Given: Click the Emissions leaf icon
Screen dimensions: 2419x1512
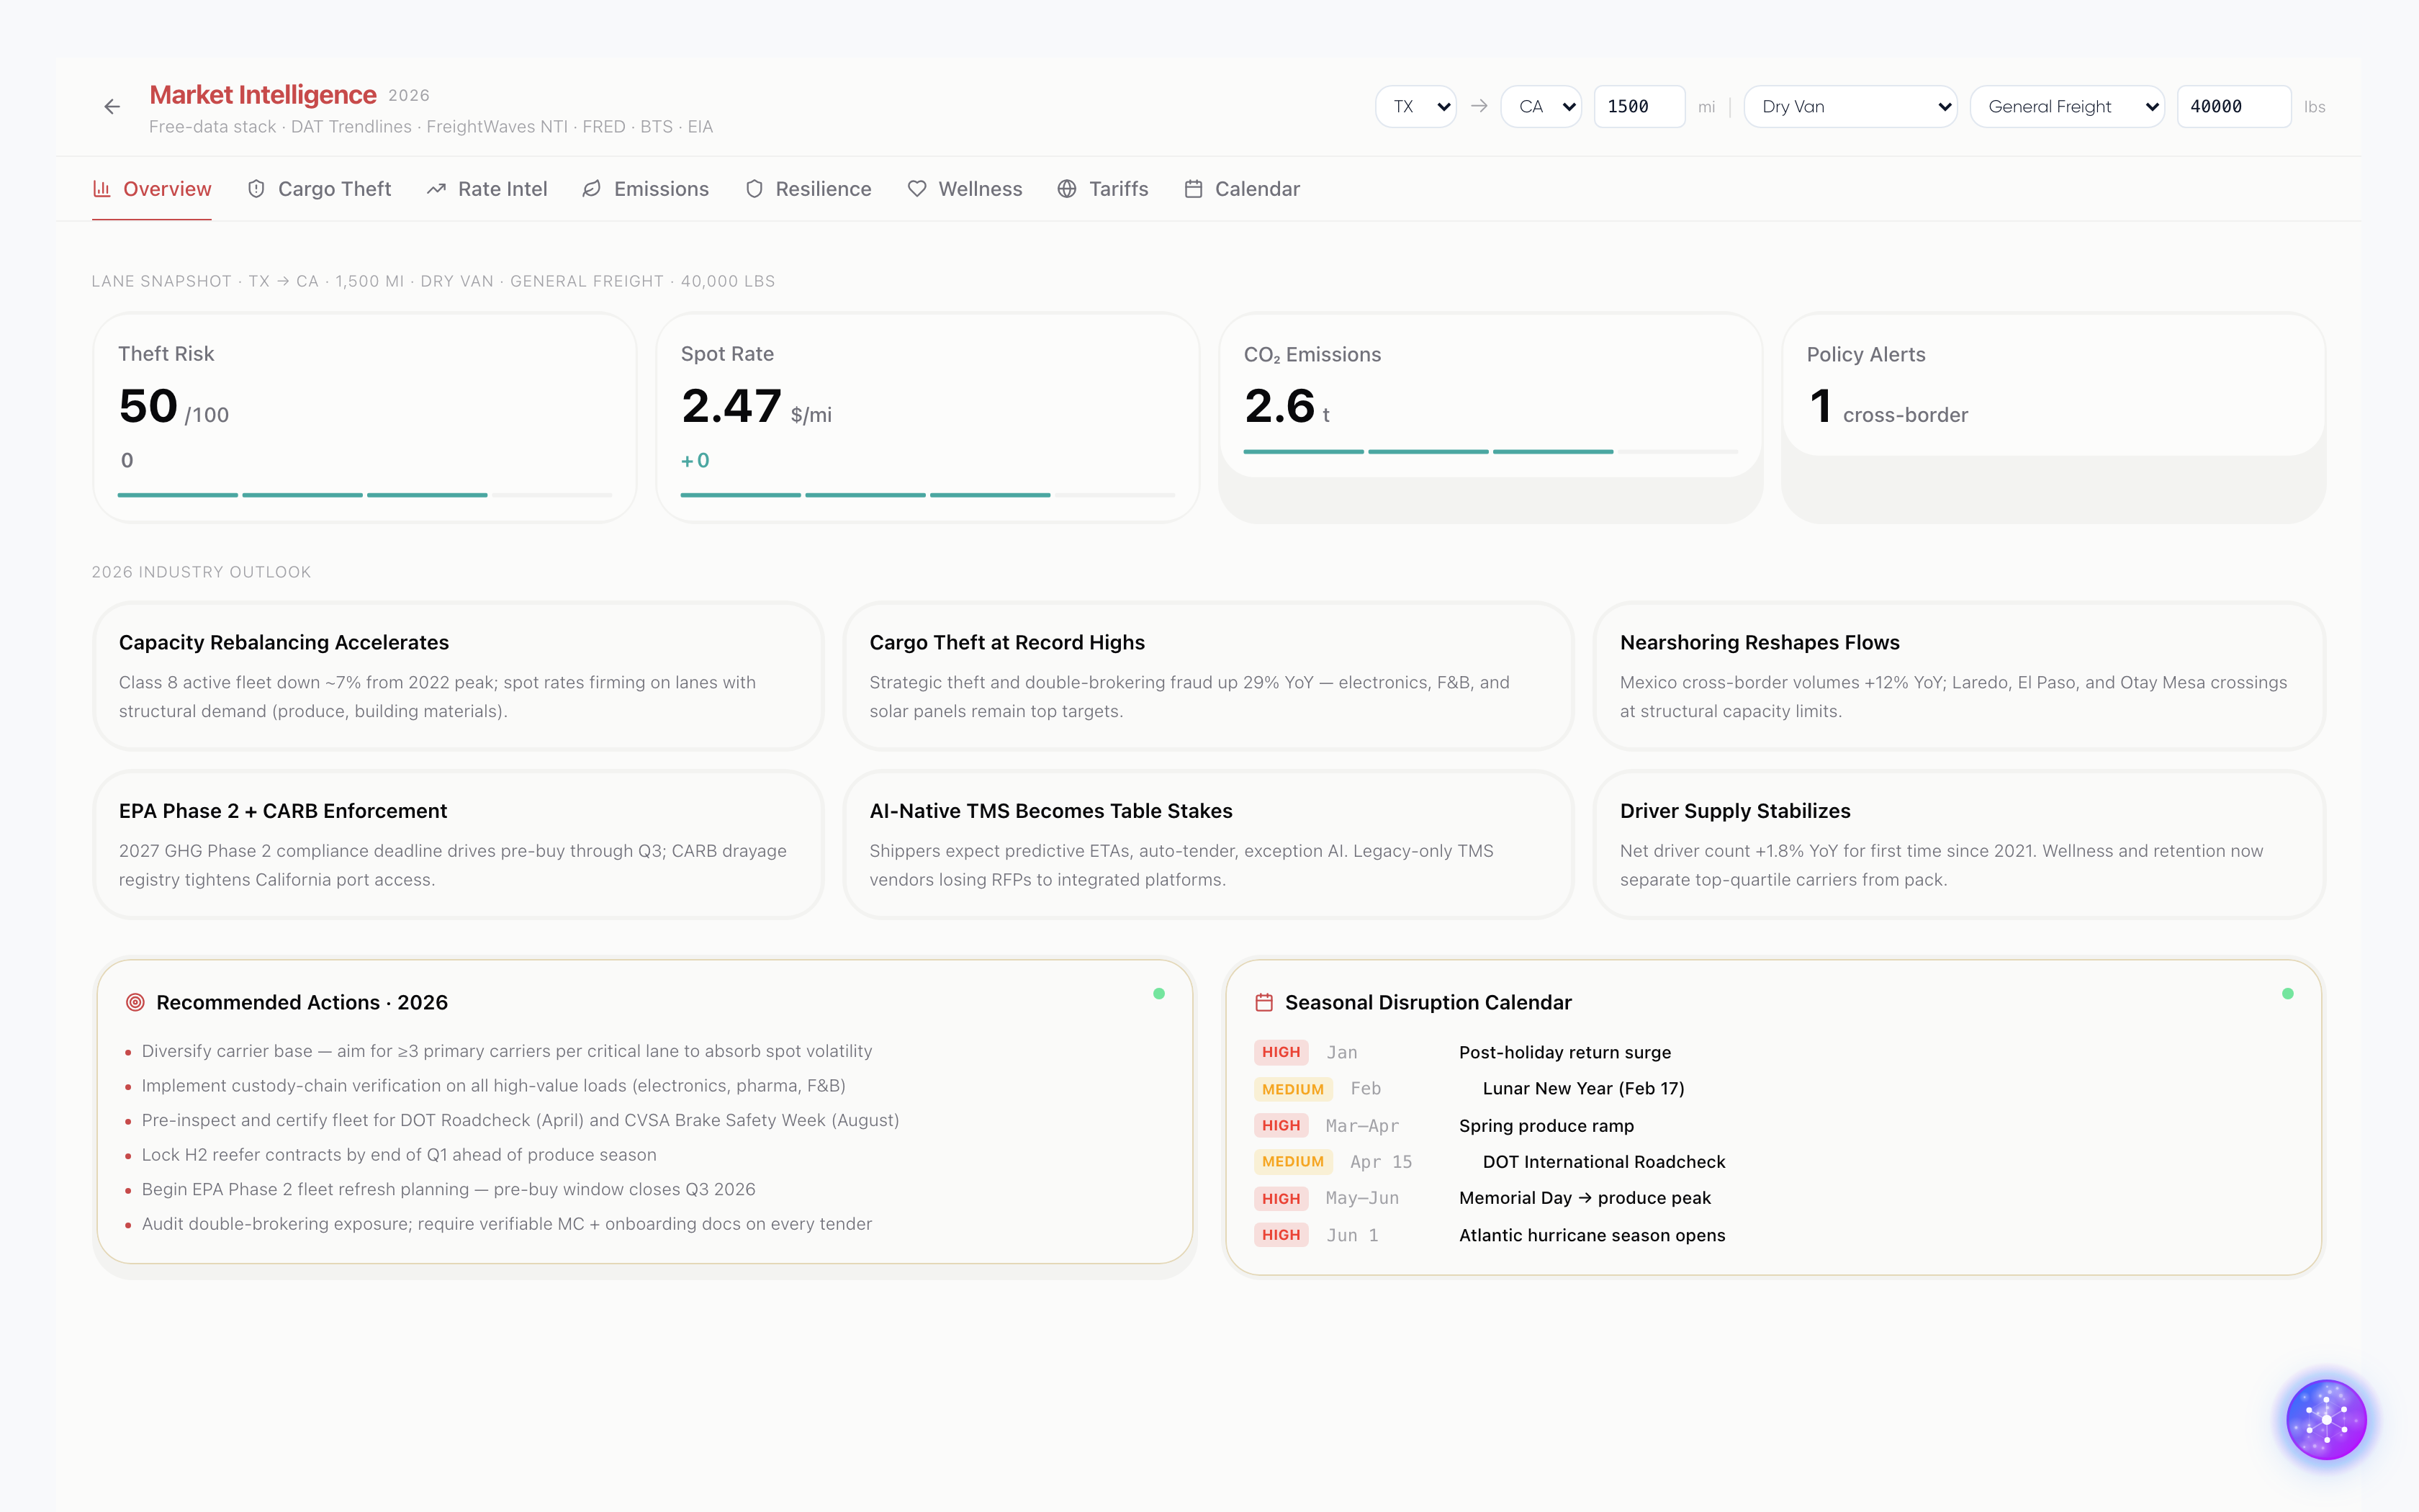Looking at the screenshot, I should click(x=592, y=189).
